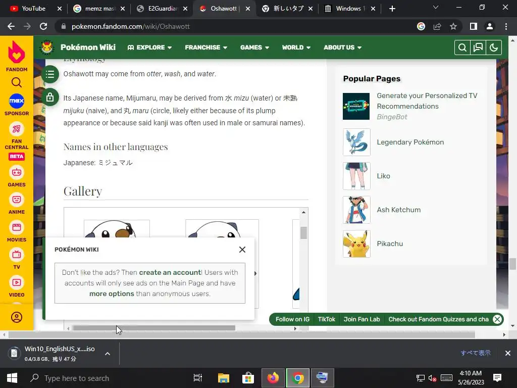Open Liko popular page

383,176
